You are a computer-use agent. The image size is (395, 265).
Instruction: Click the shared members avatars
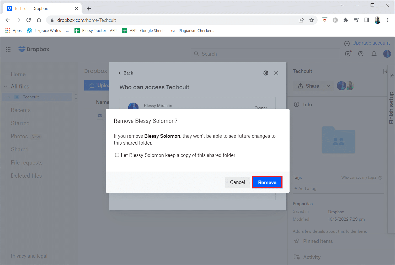point(345,86)
